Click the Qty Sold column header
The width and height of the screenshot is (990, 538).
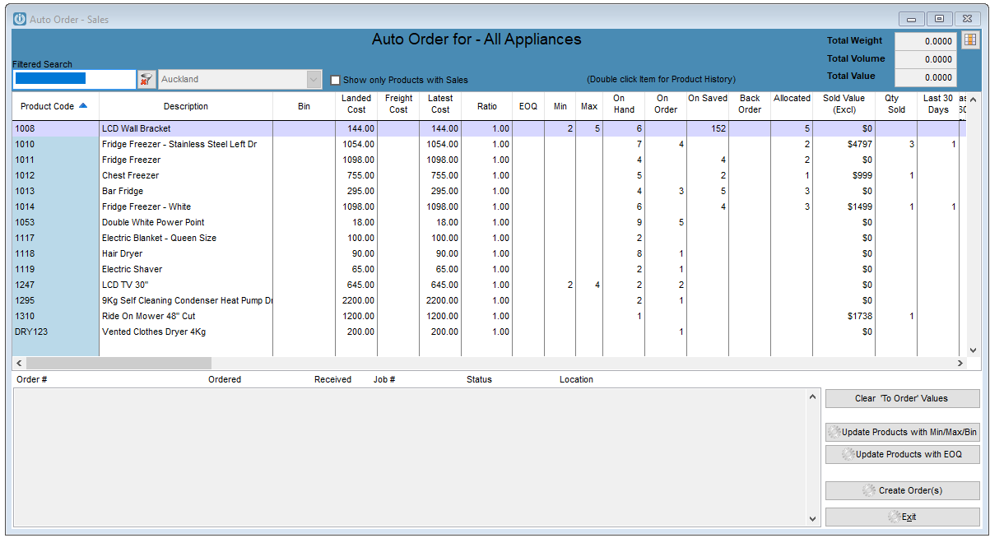pos(896,104)
